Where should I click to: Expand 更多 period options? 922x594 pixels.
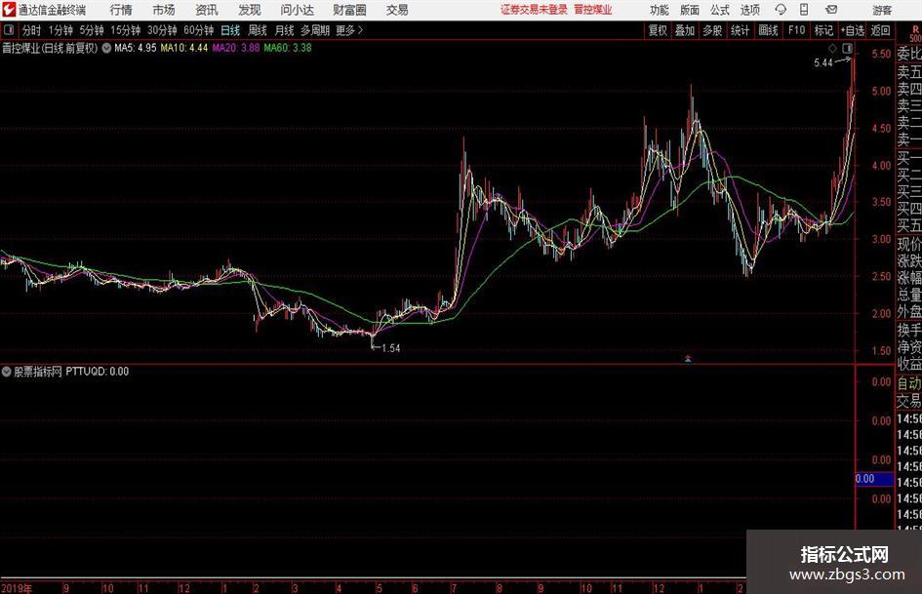click(x=349, y=30)
